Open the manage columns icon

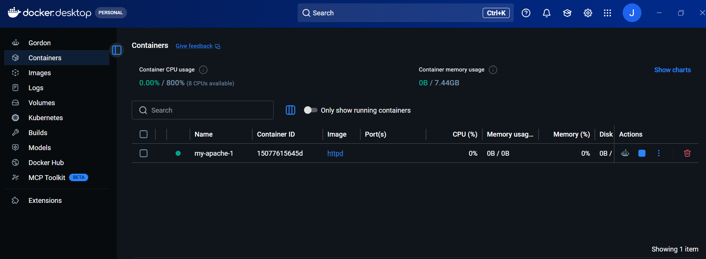click(x=291, y=110)
